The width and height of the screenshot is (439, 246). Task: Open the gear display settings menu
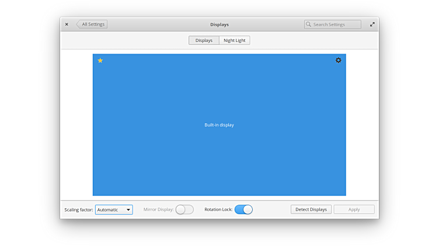coord(338,60)
